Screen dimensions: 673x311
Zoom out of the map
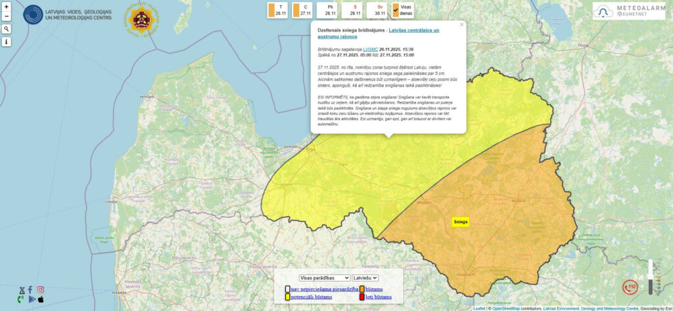click(x=7, y=16)
